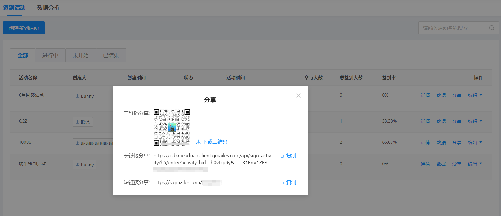The image size is (501, 216).
Task: Open 详情 for 端午签到活动
Action: 425,164
